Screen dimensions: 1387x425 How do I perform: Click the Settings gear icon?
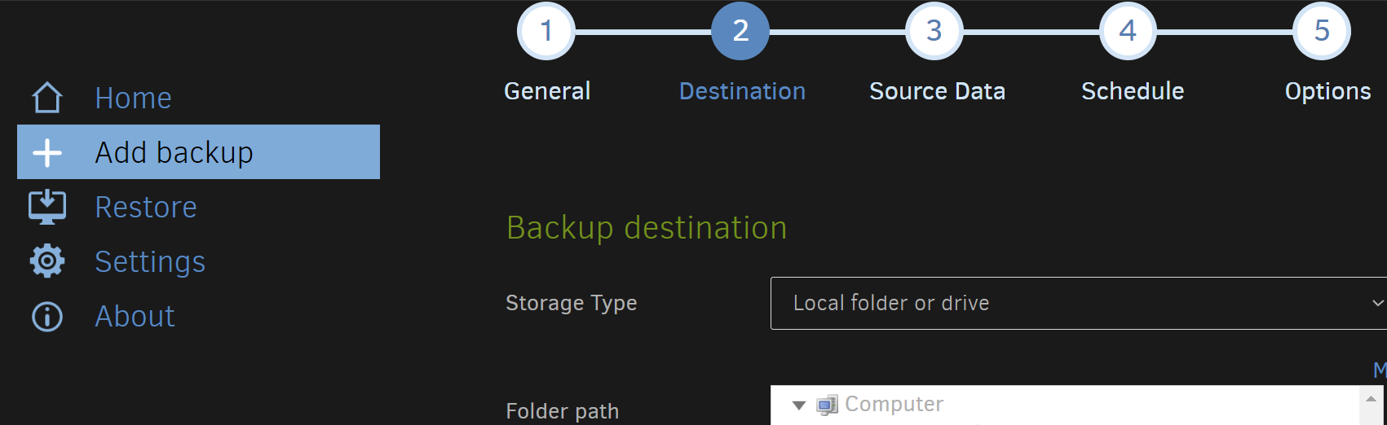coord(47,261)
